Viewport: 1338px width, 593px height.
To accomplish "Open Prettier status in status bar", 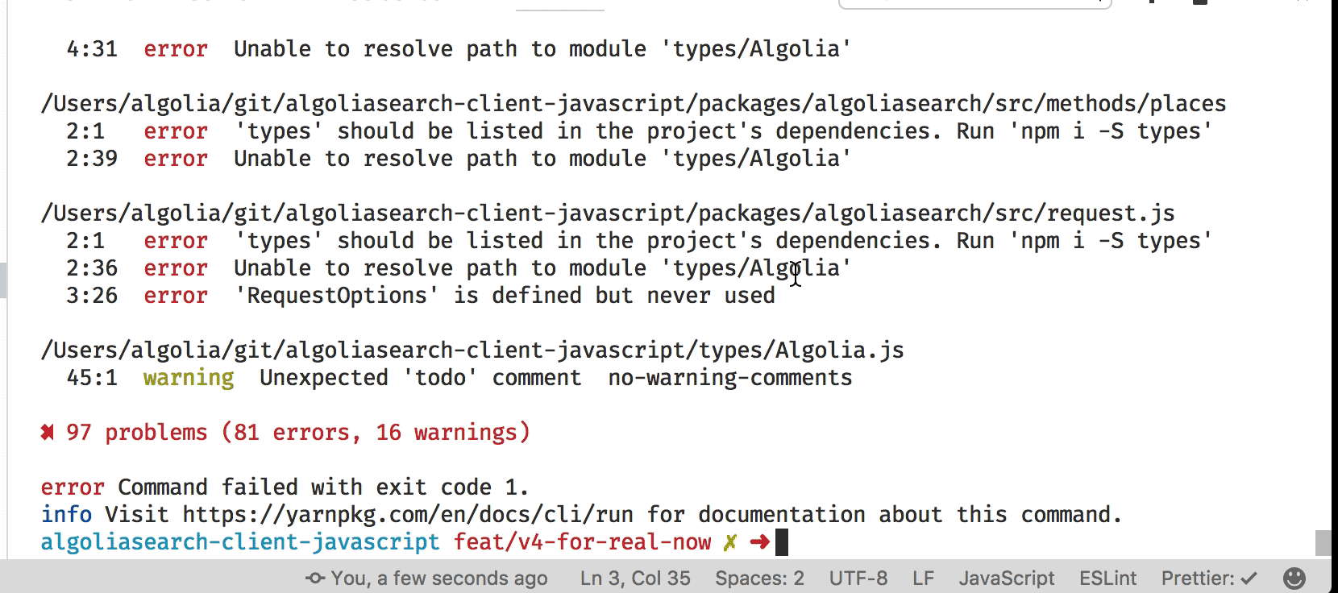I will pos(1209,578).
